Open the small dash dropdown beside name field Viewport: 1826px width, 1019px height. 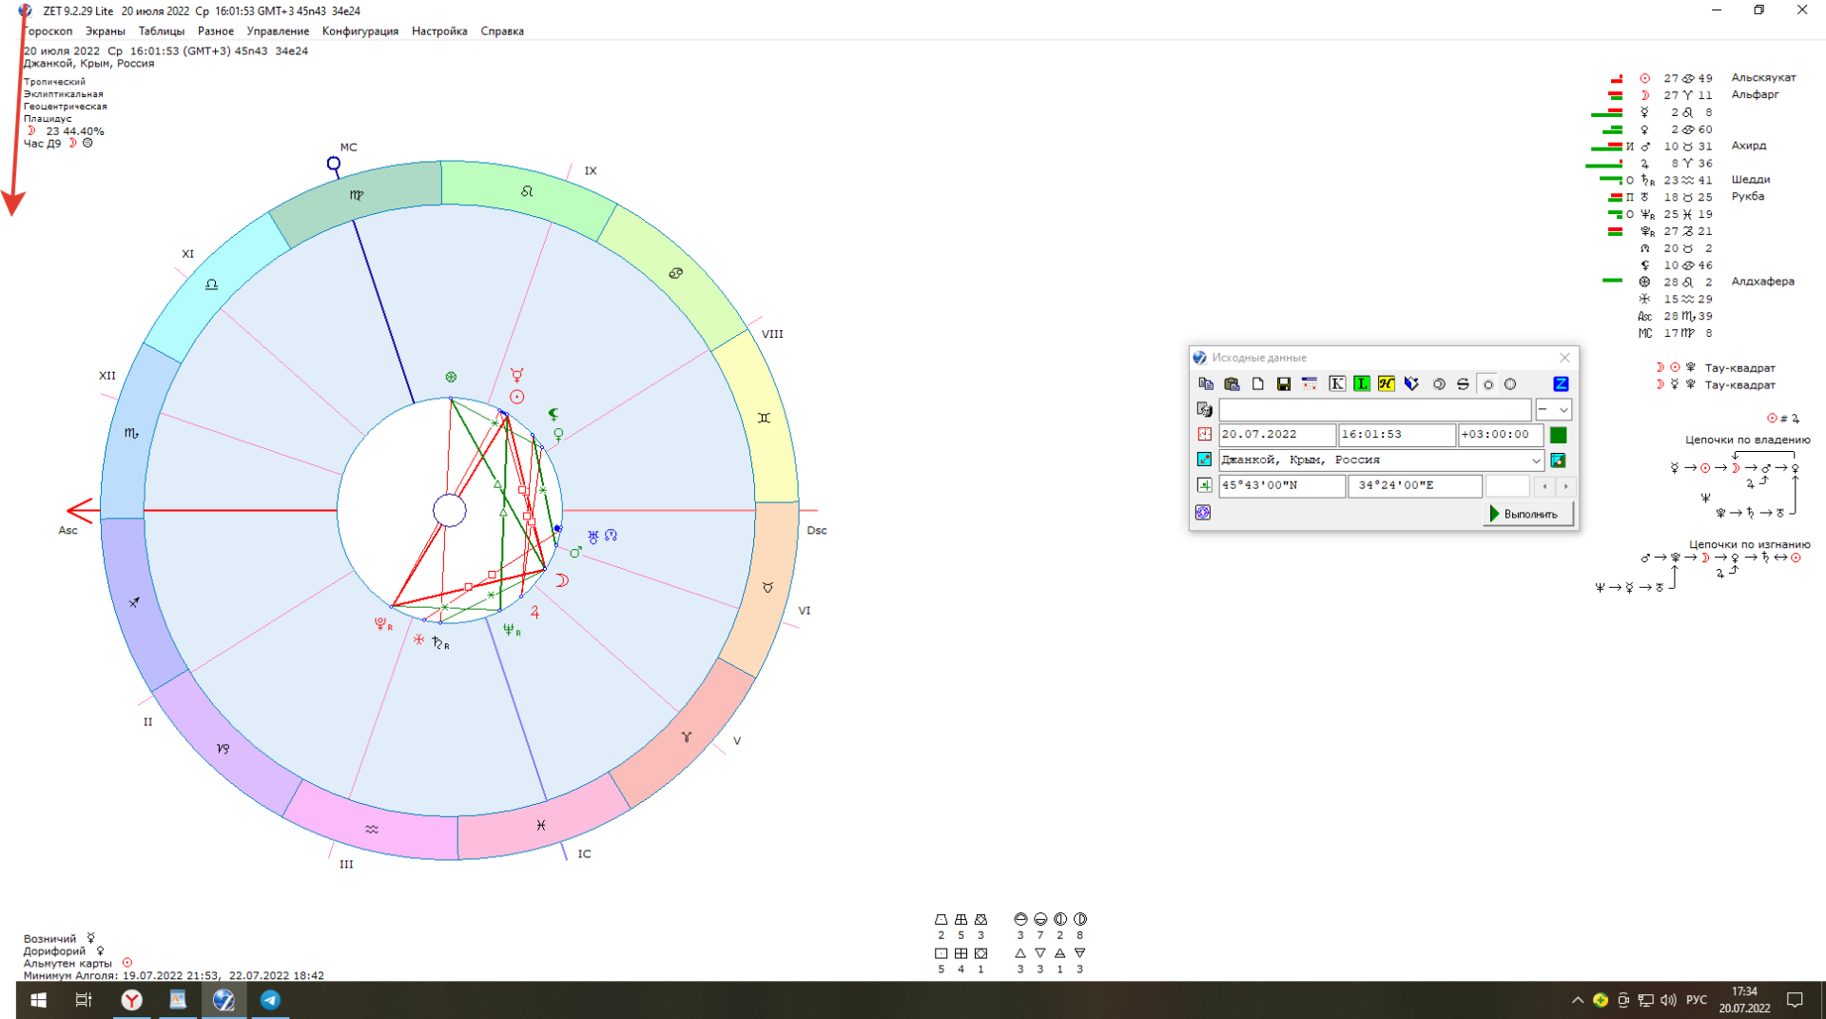1553,410
